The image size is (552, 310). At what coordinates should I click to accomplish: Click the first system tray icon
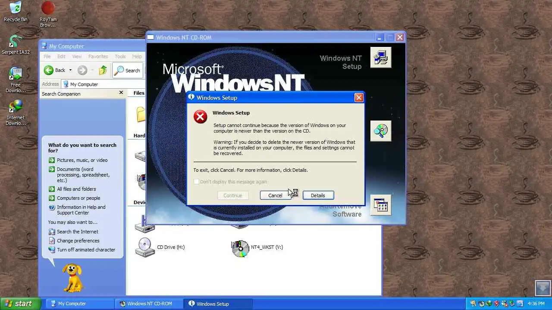tap(474, 304)
